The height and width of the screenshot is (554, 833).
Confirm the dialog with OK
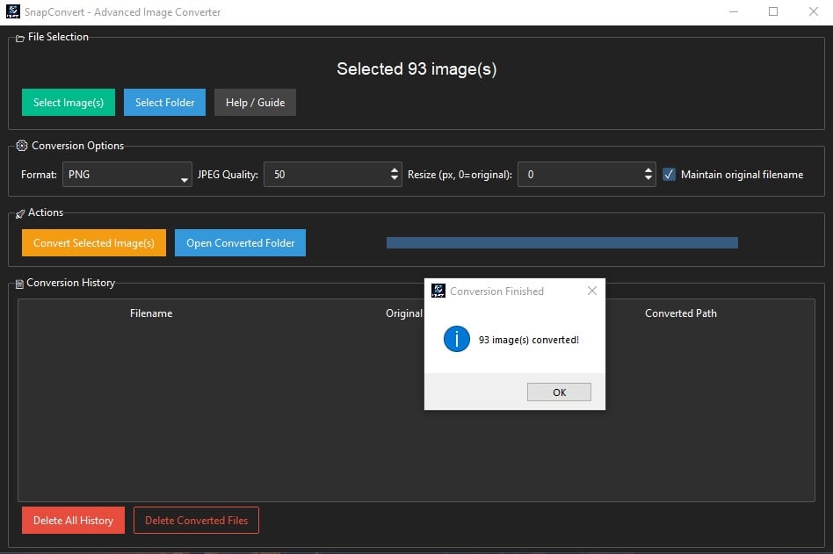pos(559,392)
